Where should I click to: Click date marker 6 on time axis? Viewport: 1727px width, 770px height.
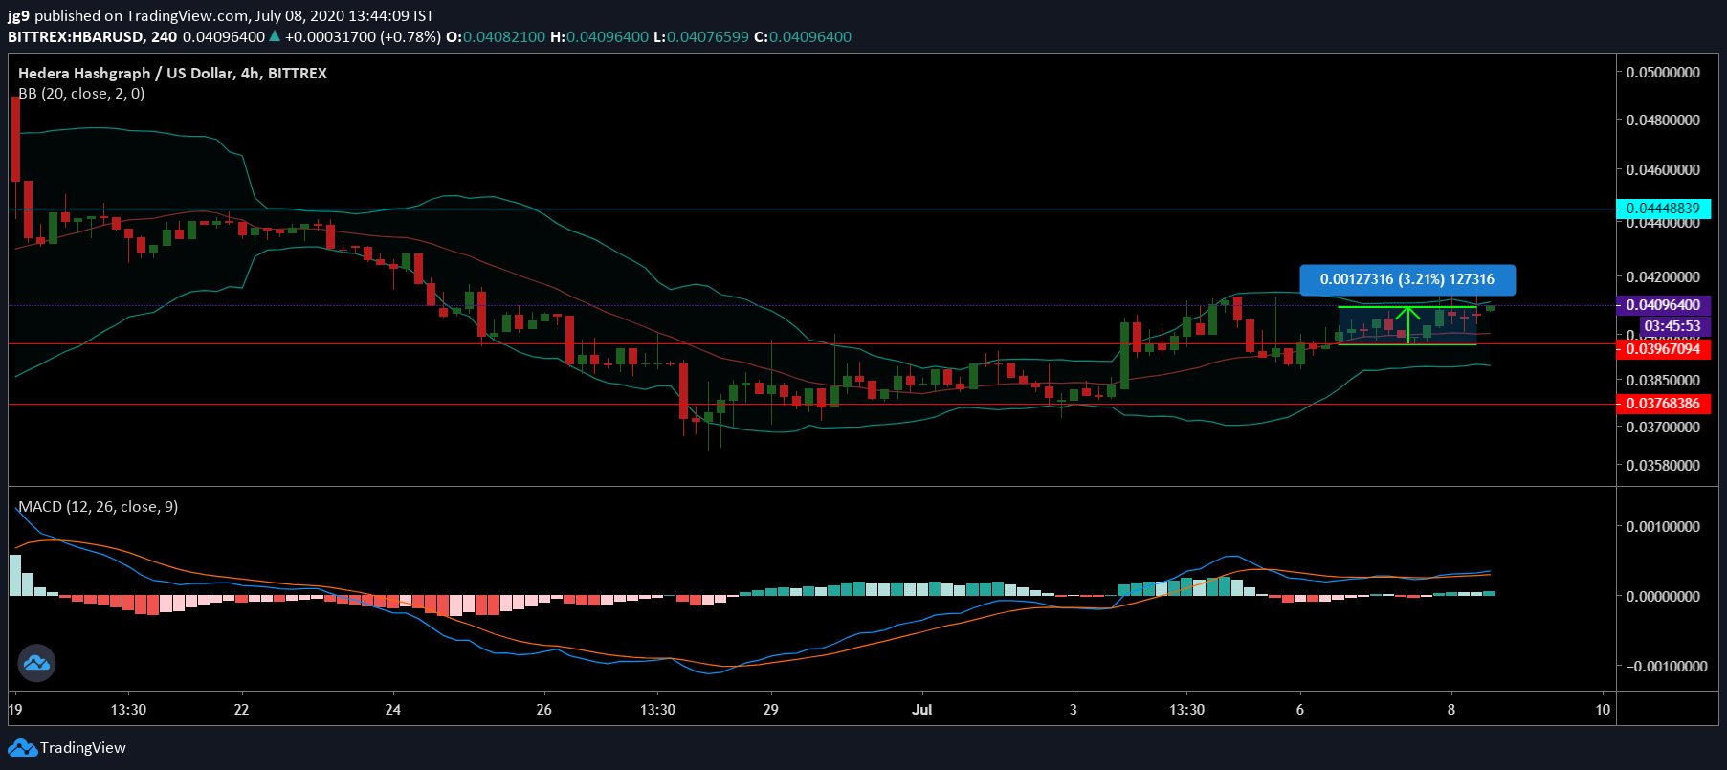coord(1300,710)
